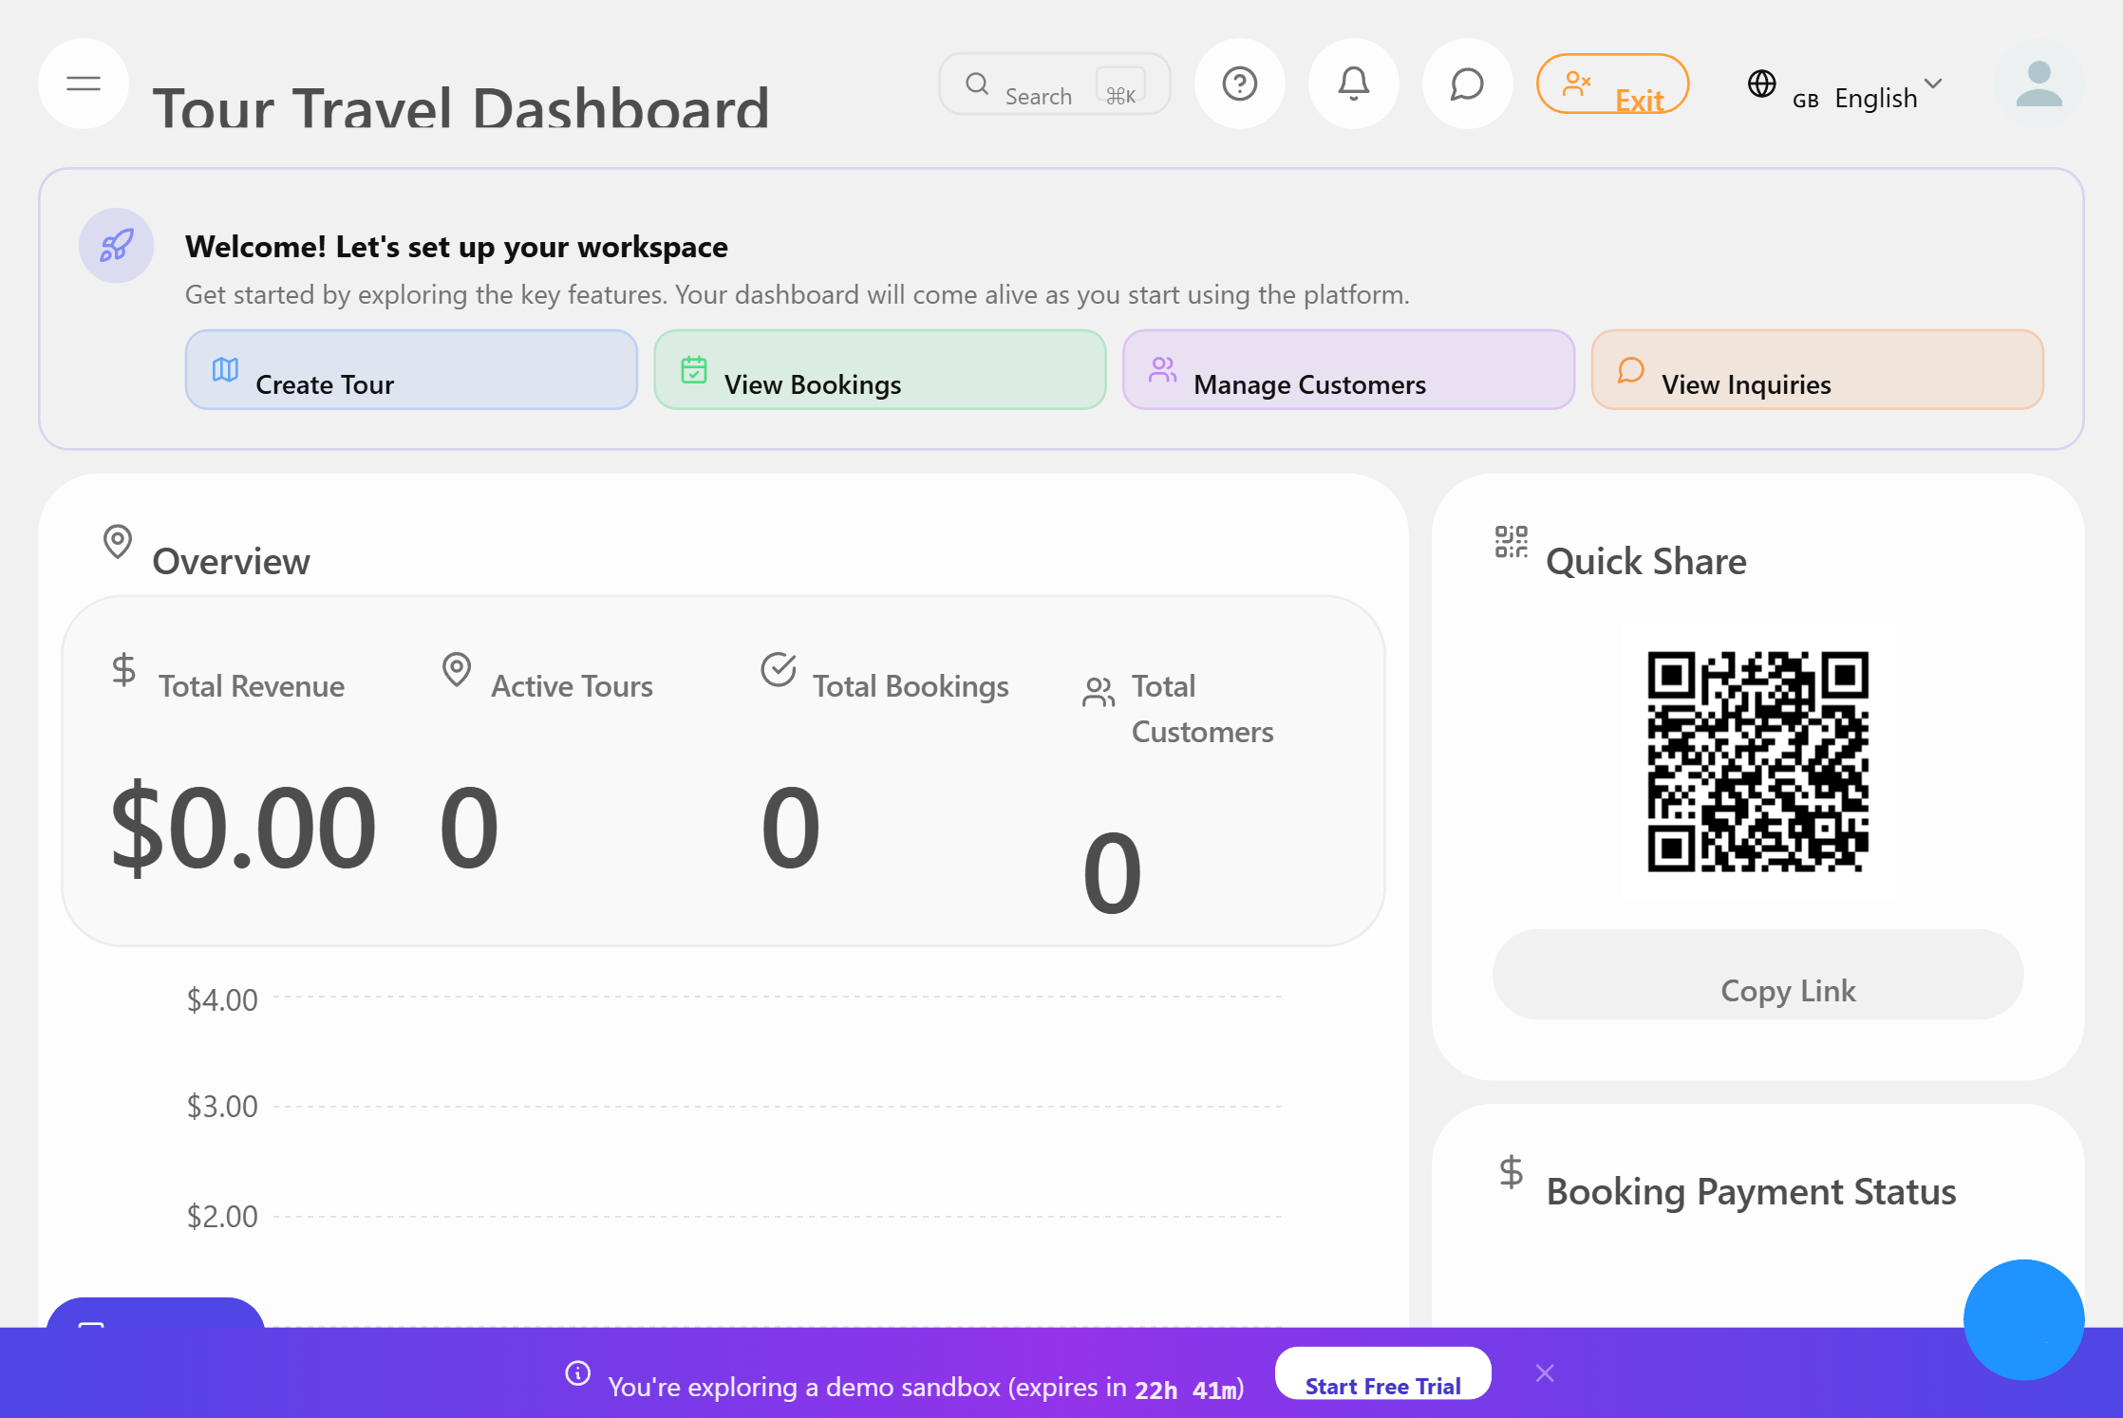Click the globe language icon

[x=1761, y=84]
